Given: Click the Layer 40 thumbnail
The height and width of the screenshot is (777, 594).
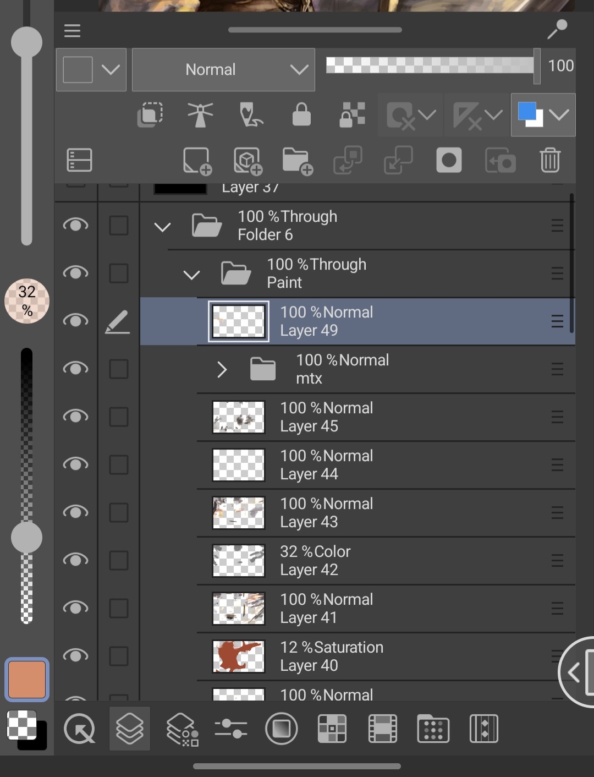Looking at the screenshot, I should tap(239, 656).
